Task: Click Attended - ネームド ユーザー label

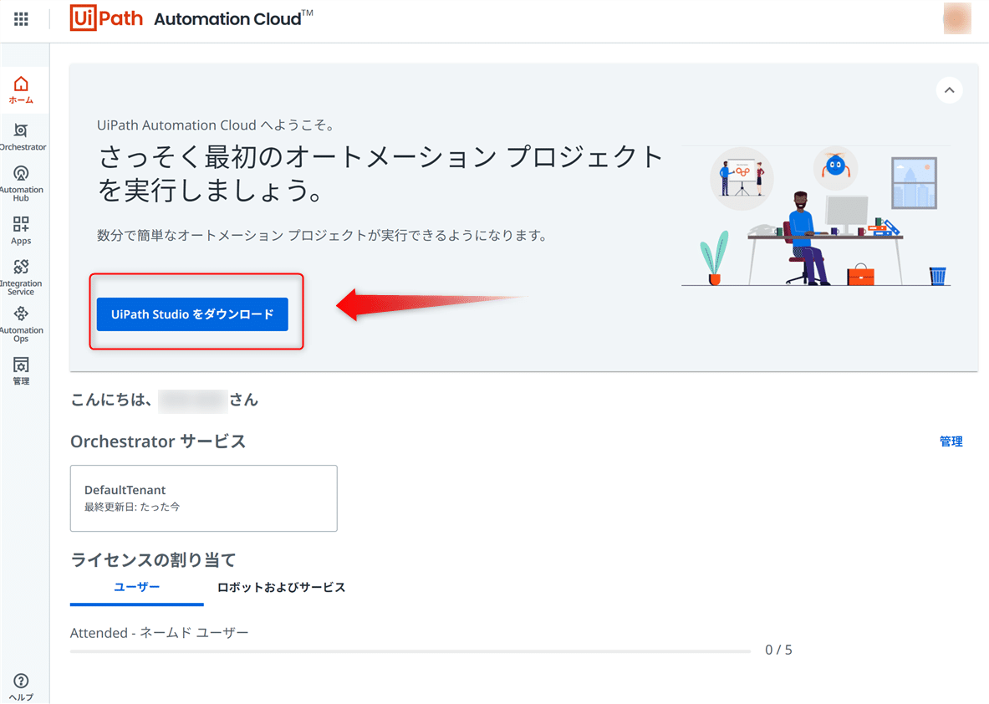Action: point(159,633)
